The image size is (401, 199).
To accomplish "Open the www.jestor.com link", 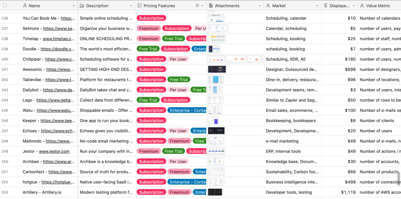I will pos(54,151).
